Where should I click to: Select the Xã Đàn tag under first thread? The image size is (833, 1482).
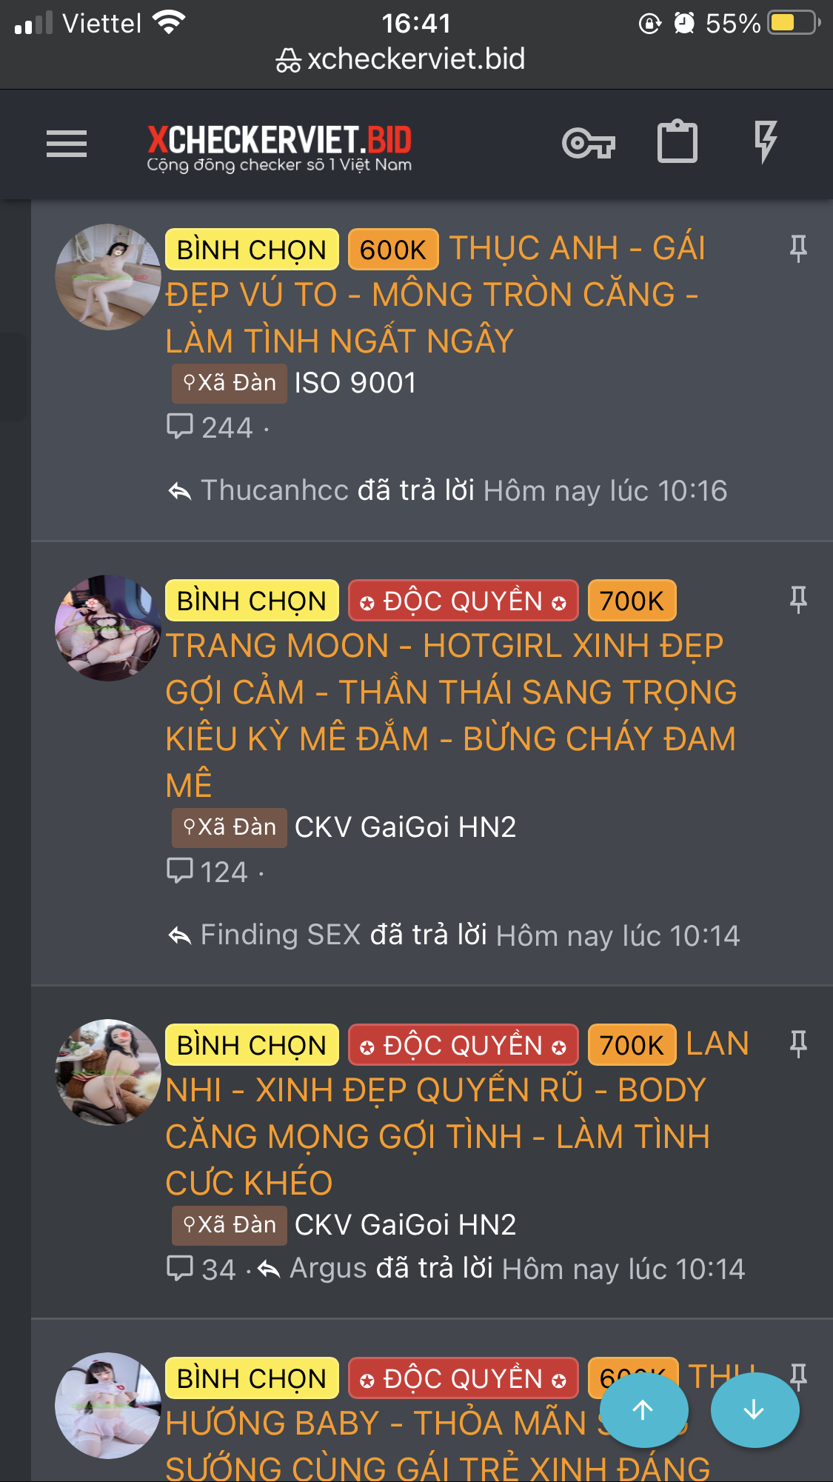click(230, 383)
